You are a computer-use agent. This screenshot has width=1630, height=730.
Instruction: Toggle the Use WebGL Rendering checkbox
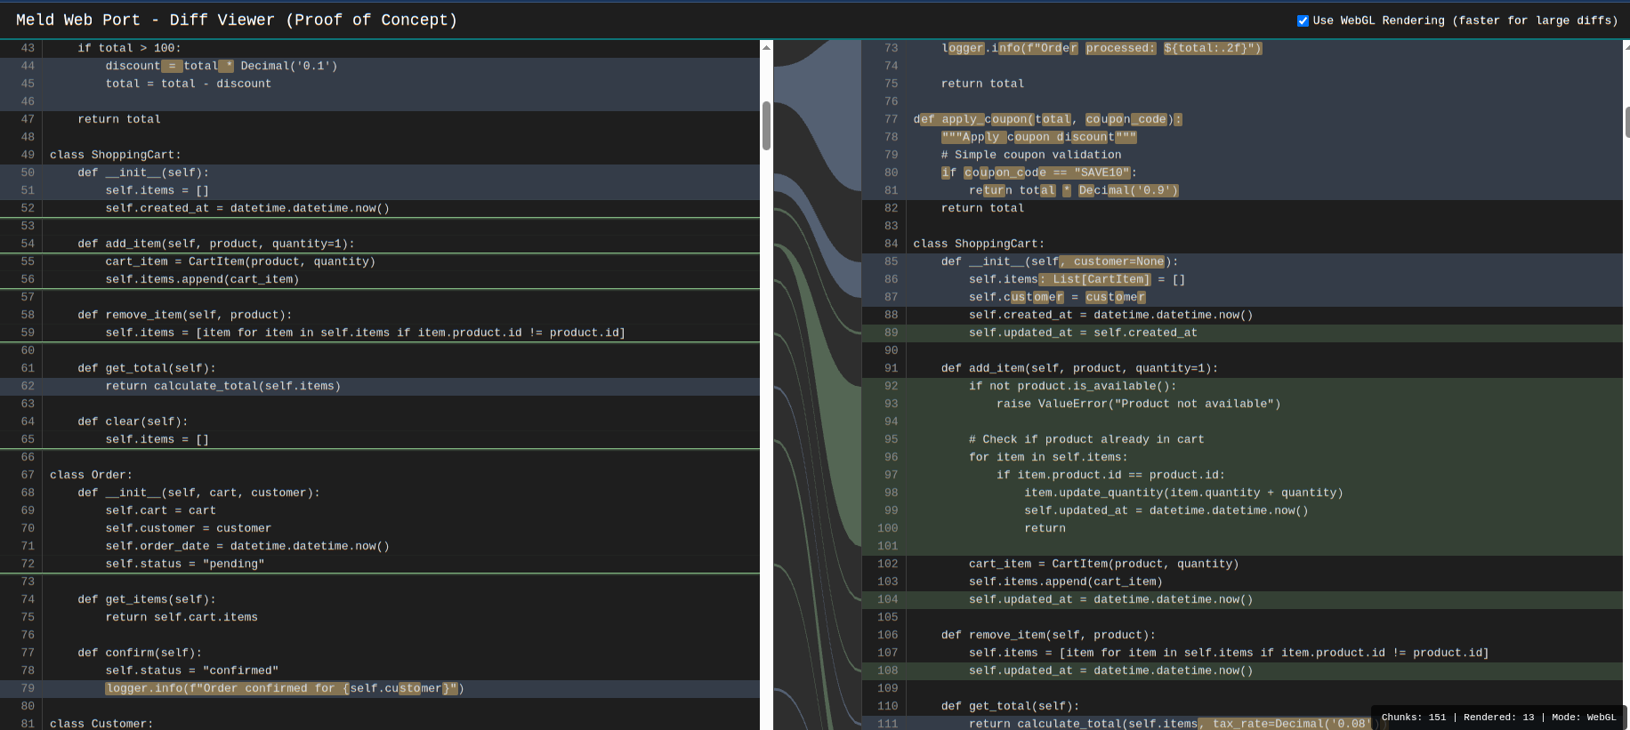(1303, 20)
